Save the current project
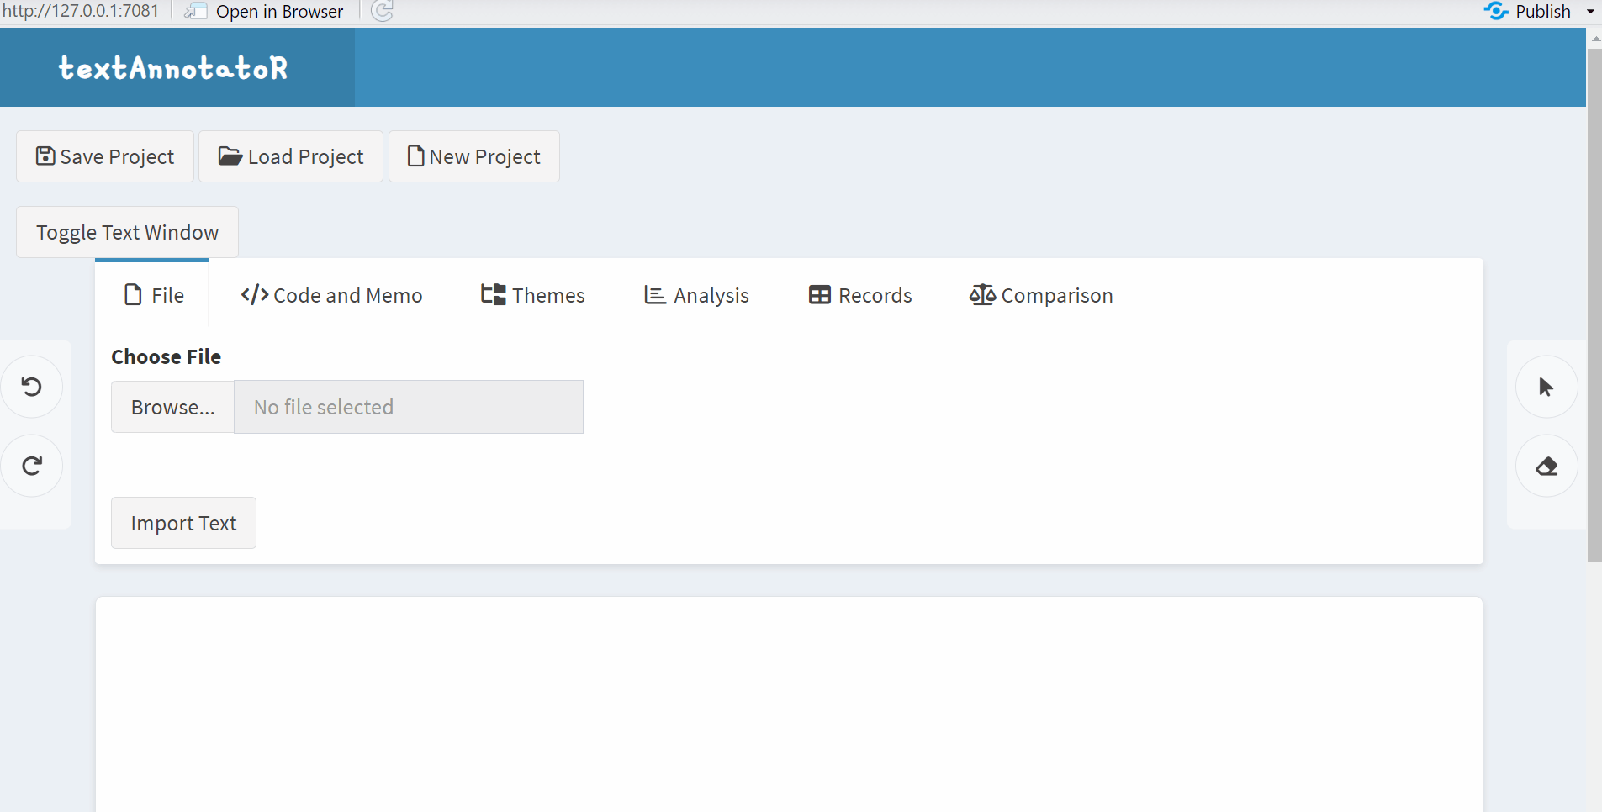 105,156
